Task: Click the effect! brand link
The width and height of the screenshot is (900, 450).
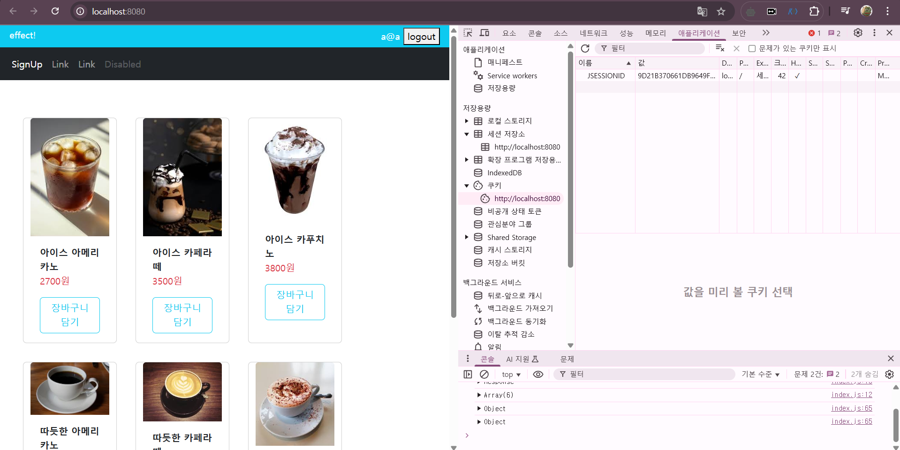Action: (23, 35)
